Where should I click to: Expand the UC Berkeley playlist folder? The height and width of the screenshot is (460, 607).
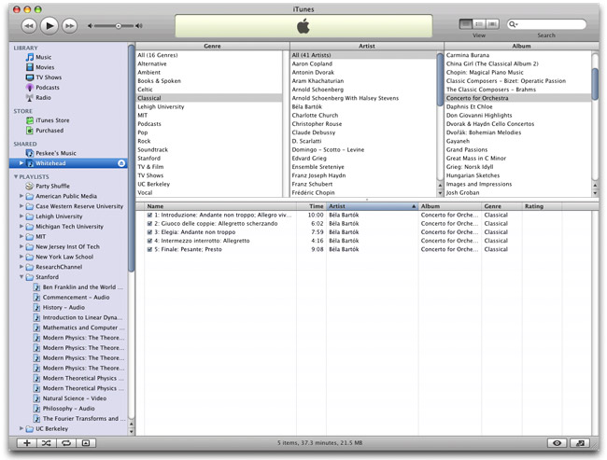click(x=21, y=428)
